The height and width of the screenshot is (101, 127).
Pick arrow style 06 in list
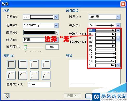(102, 38)
